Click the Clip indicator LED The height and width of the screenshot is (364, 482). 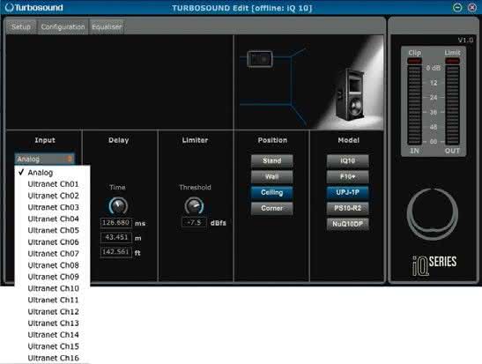(x=414, y=61)
